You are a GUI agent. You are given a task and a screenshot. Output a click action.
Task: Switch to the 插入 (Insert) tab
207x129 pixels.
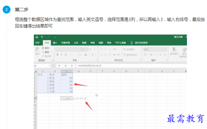click(55, 43)
